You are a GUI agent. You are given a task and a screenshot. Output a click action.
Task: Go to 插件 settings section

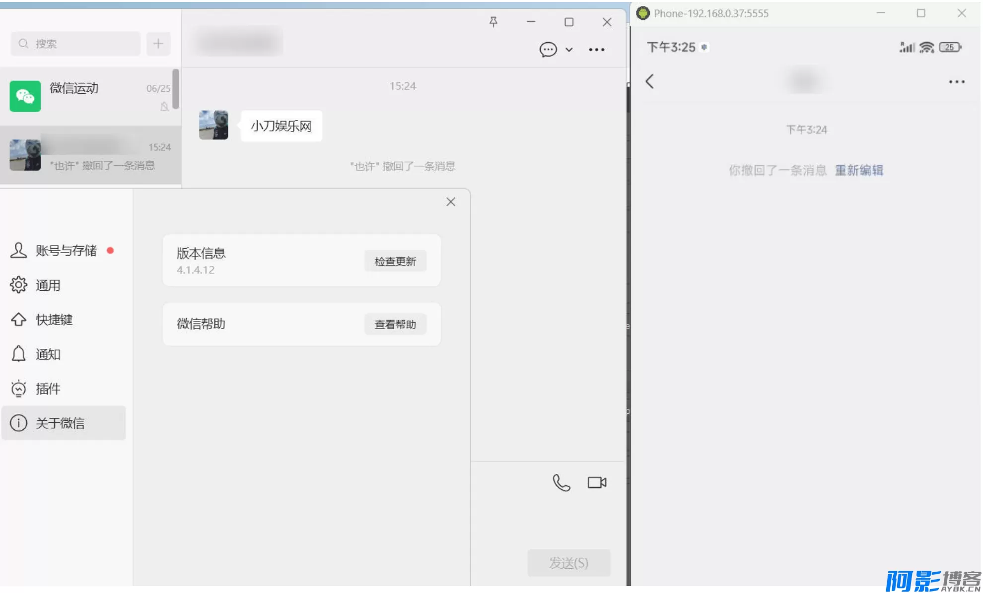click(x=48, y=389)
